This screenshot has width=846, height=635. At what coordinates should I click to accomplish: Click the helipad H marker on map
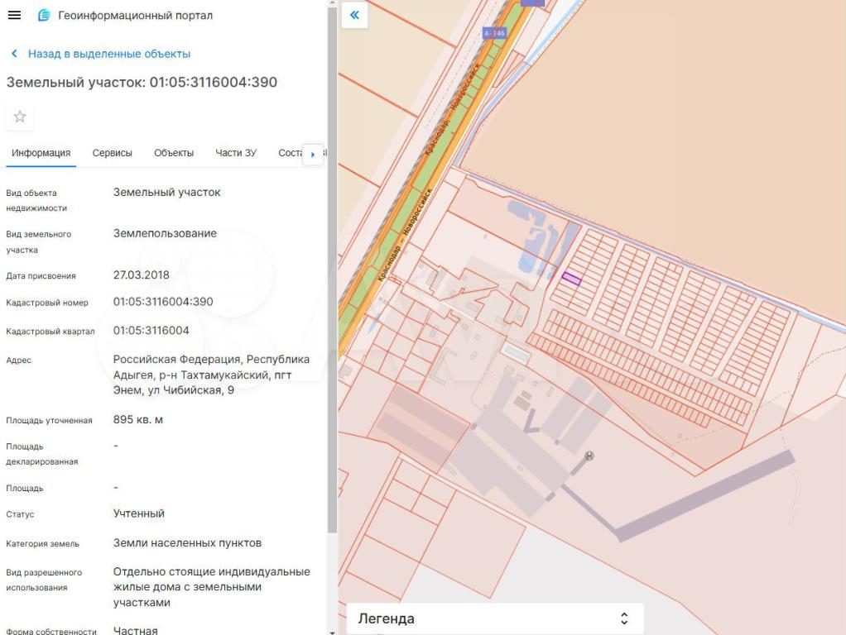tap(589, 456)
